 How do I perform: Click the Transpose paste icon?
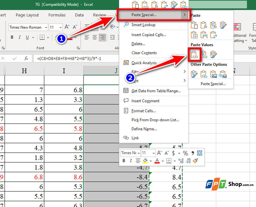pos(213,34)
